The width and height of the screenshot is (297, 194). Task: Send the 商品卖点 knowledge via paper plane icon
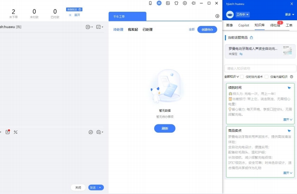click(x=289, y=131)
